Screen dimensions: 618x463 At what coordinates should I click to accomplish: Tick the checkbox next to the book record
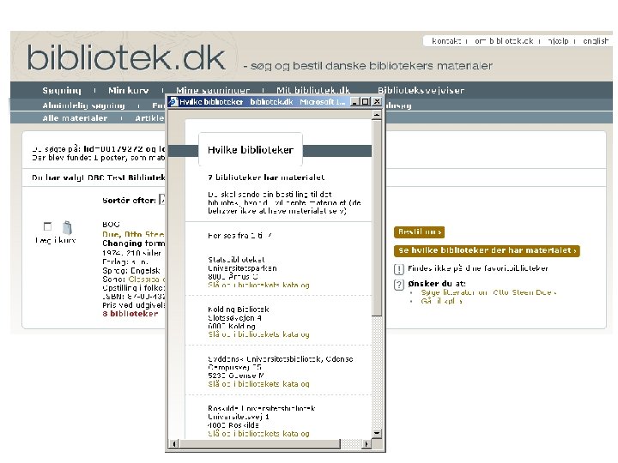(47, 226)
